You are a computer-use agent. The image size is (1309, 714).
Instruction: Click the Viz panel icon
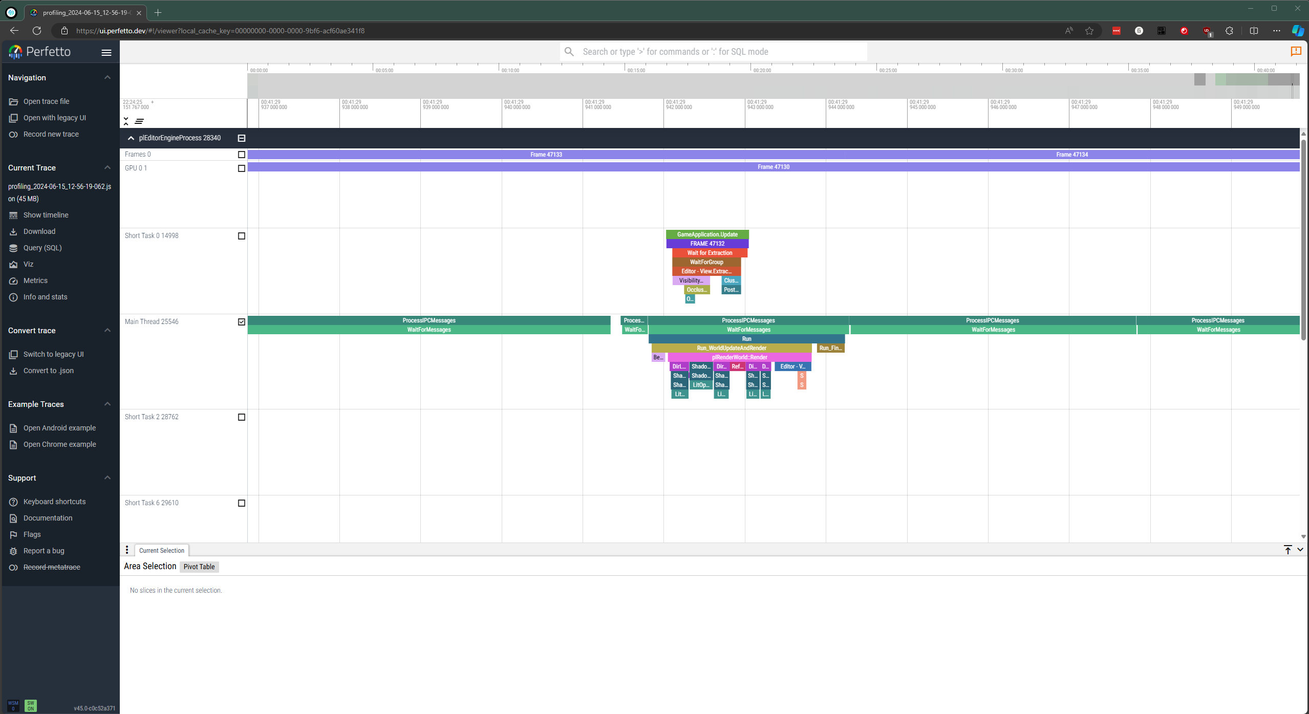[x=13, y=264]
